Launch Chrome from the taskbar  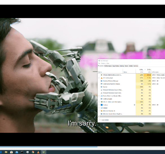click(33, 152)
